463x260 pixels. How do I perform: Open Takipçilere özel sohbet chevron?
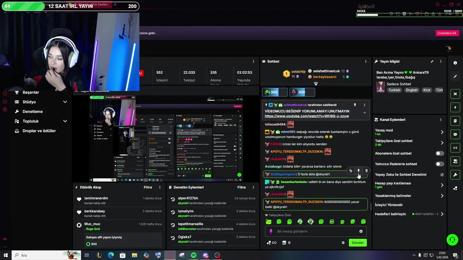point(442,143)
